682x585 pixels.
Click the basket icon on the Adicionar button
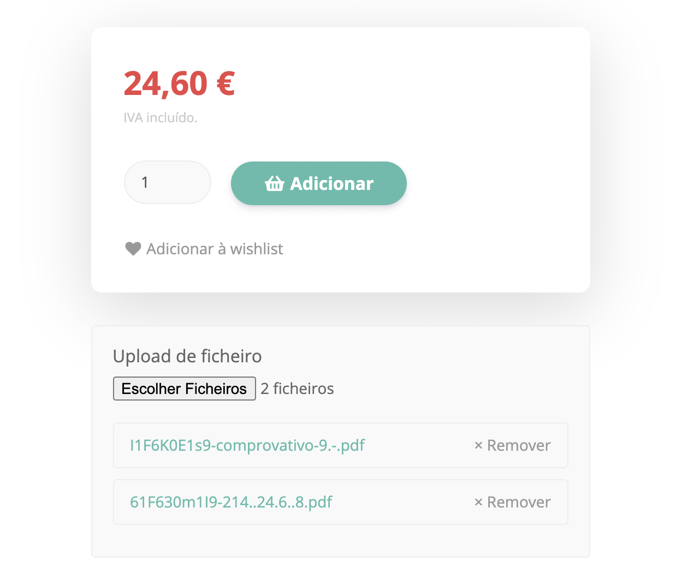coord(274,184)
